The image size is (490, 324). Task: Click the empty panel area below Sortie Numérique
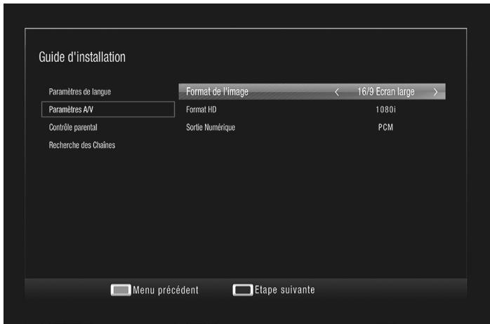click(312, 203)
